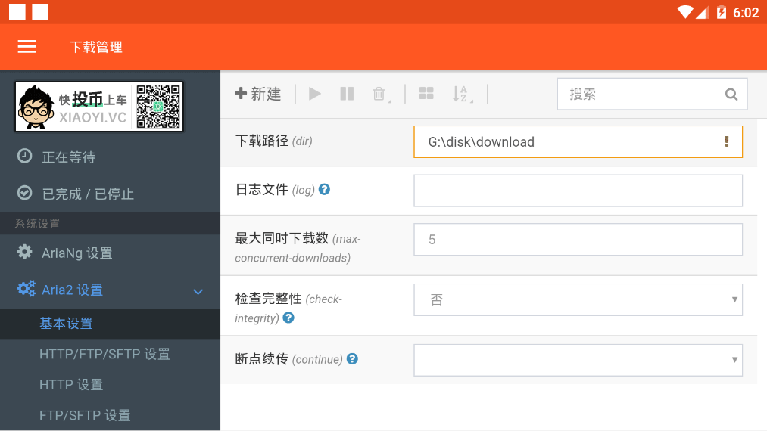Open HTTP/FTP/SFTP settings
767x431 pixels.
click(x=110, y=354)
